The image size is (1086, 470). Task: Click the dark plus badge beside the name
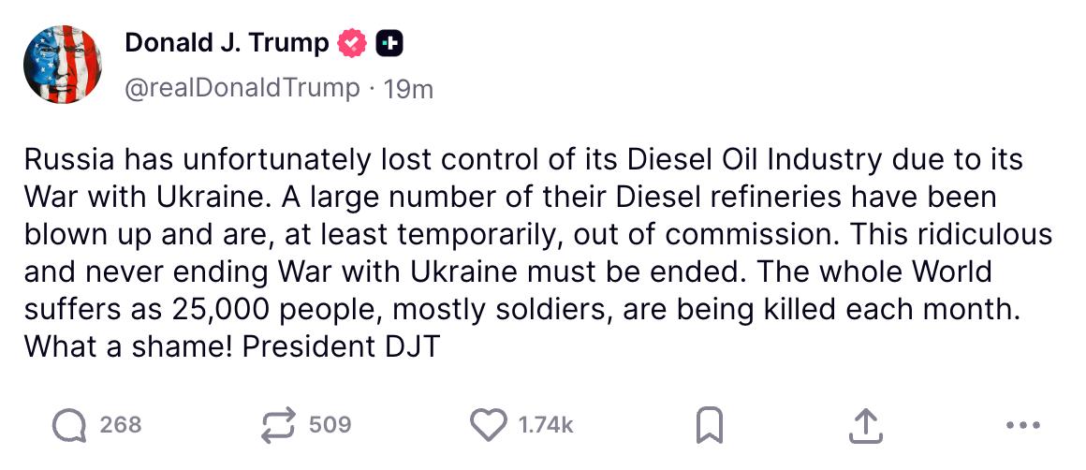coord(389,45)
